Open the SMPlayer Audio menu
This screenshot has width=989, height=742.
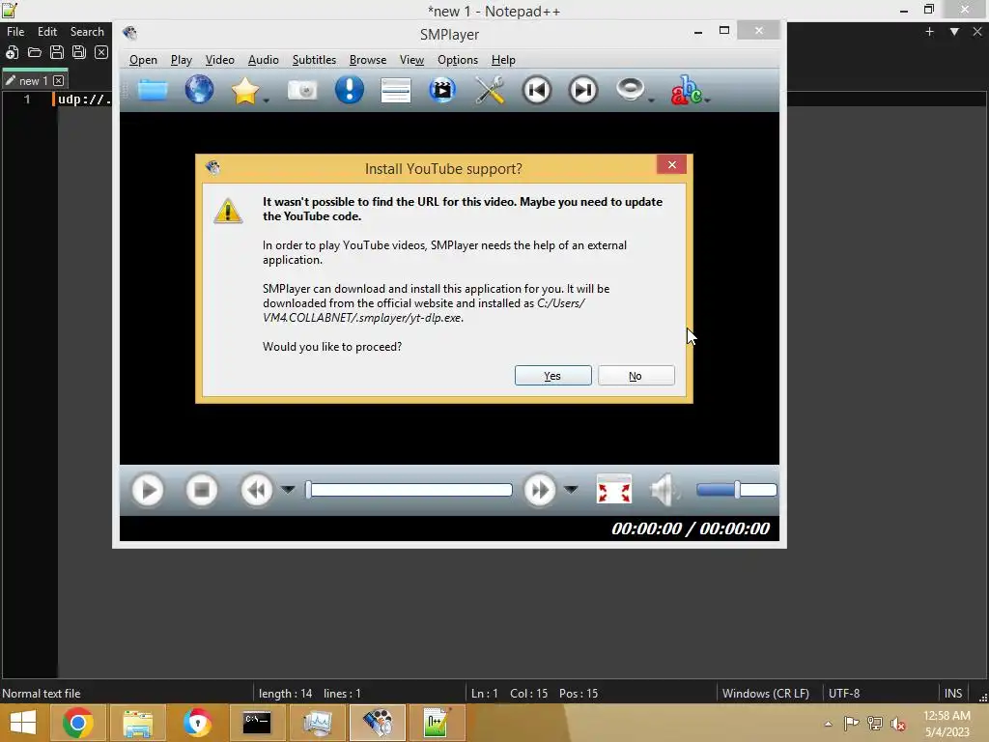(263, 60)
